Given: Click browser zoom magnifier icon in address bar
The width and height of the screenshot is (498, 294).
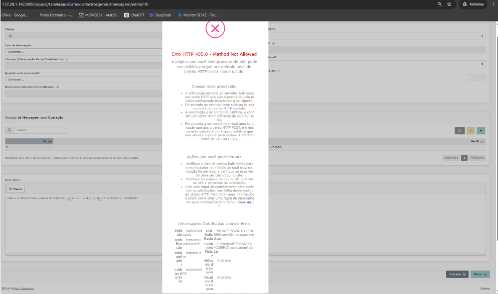Looking at the screenshot, I should [440, 4].
